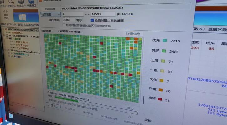The height and width of the screenshot is (125, 227).
Task: Check 检测时报告准确的扇区号 checkbox
Action: click(64, 25)
